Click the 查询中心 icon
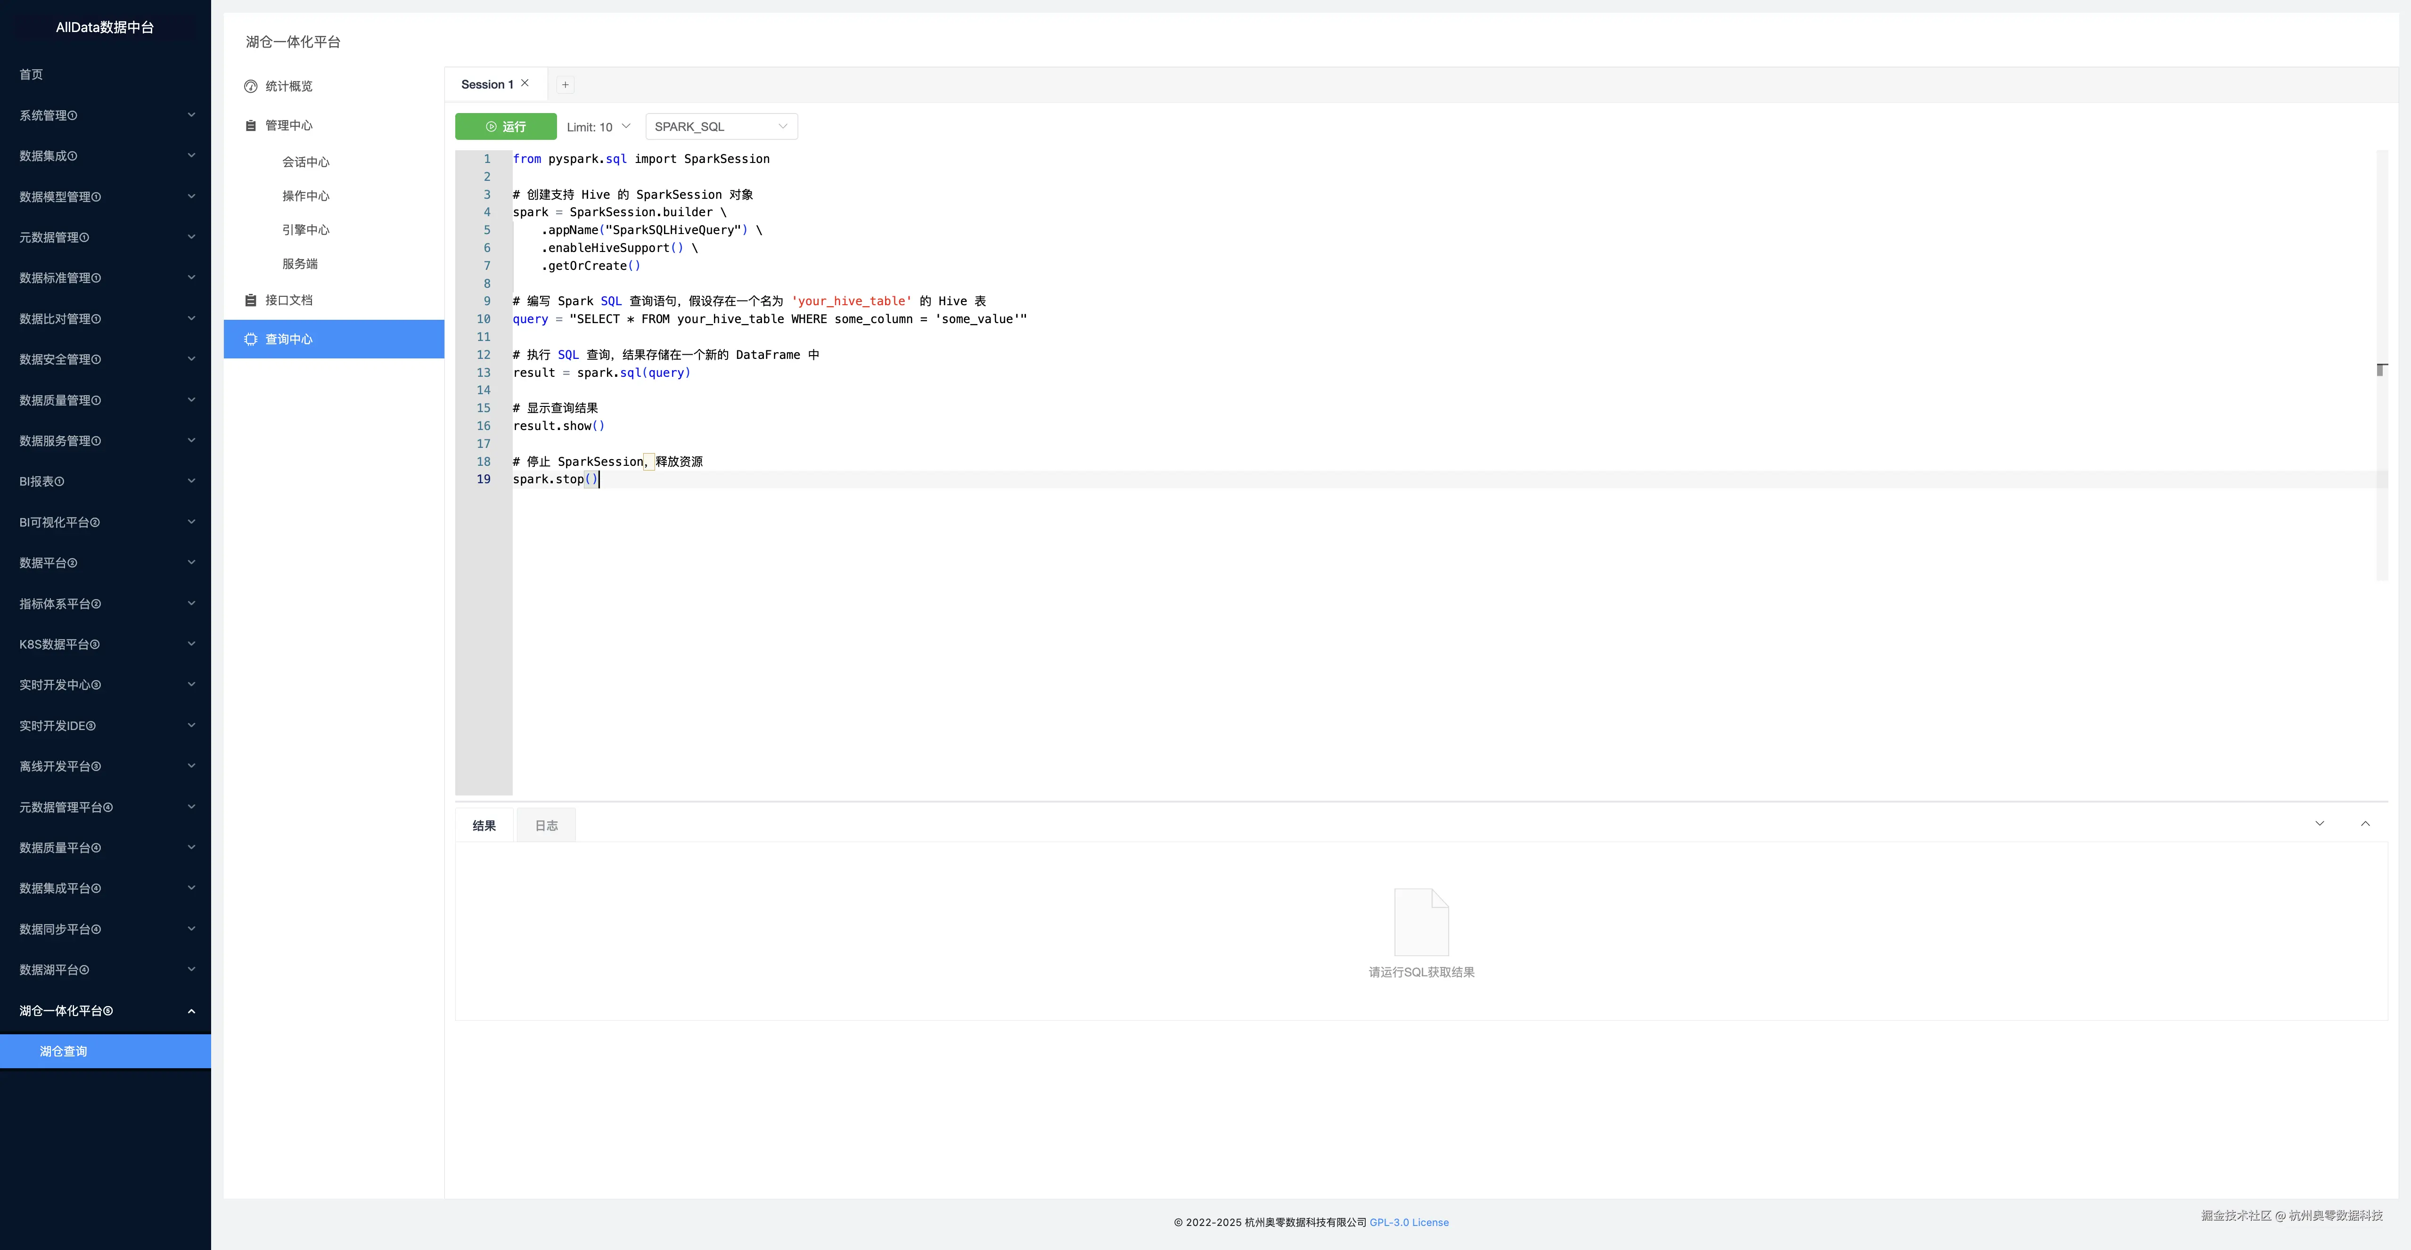 [251, 339]
